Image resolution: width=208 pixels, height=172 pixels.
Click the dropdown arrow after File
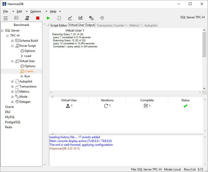coord(13,11)
